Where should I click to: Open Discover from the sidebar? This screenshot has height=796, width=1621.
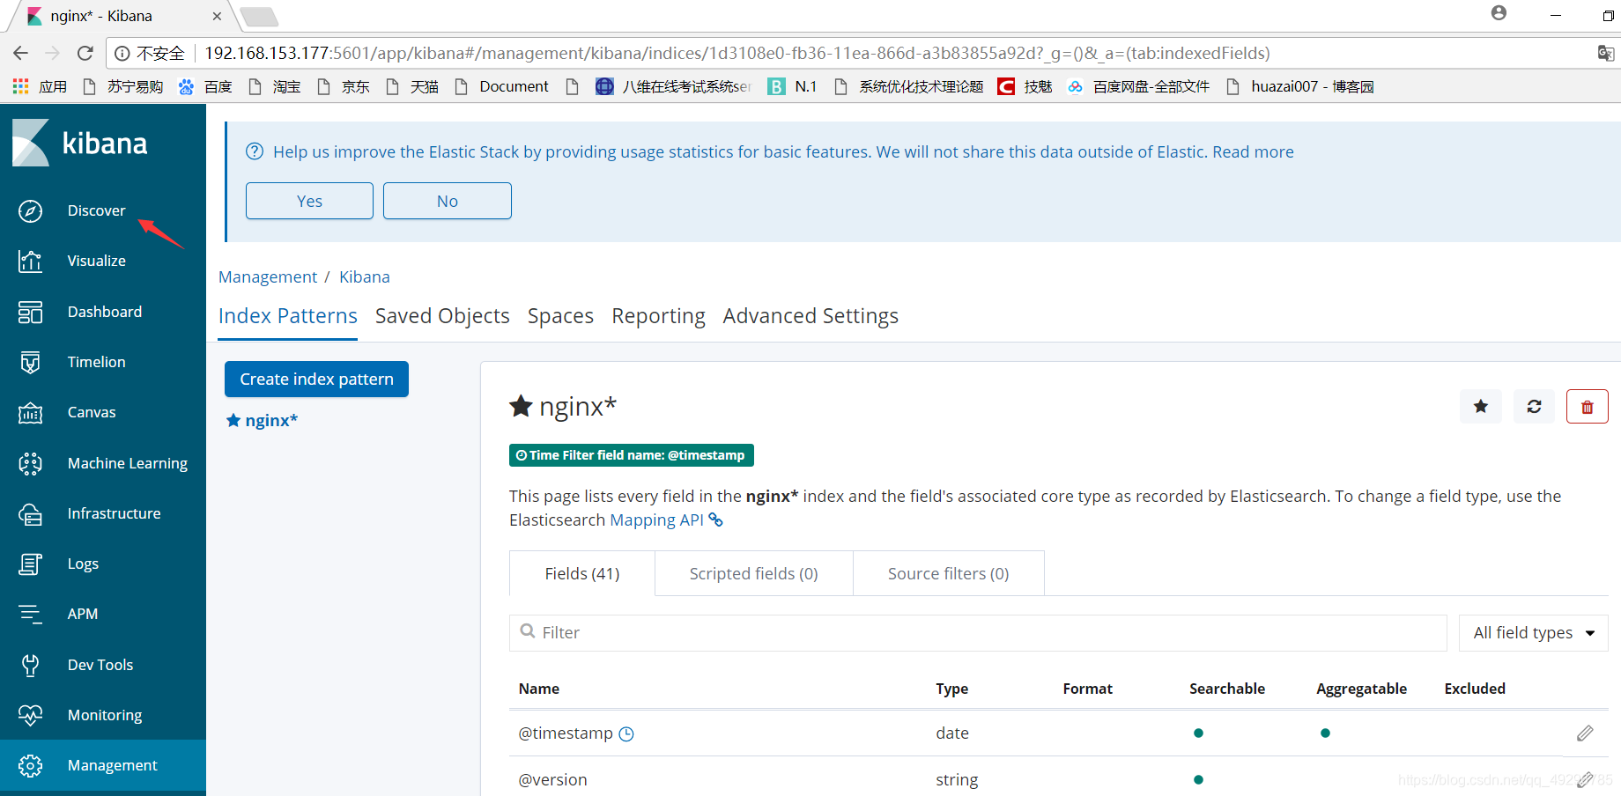96,210
